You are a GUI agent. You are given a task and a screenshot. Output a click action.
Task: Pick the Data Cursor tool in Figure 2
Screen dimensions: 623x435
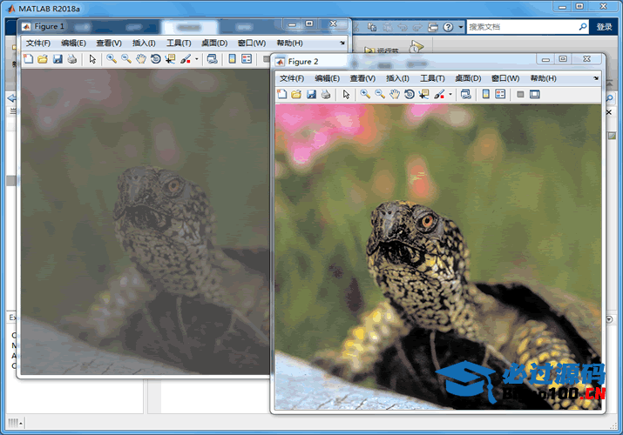point(424,94)
